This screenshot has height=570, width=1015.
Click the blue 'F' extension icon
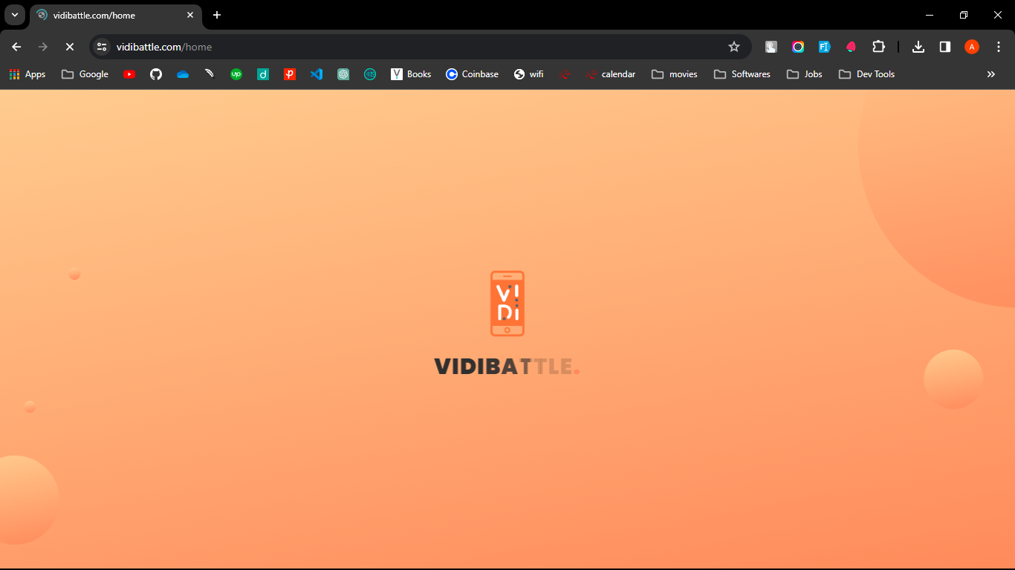[825, 47]
